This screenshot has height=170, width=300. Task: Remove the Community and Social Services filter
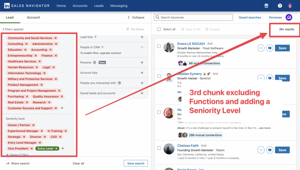[x=56, y=38]
